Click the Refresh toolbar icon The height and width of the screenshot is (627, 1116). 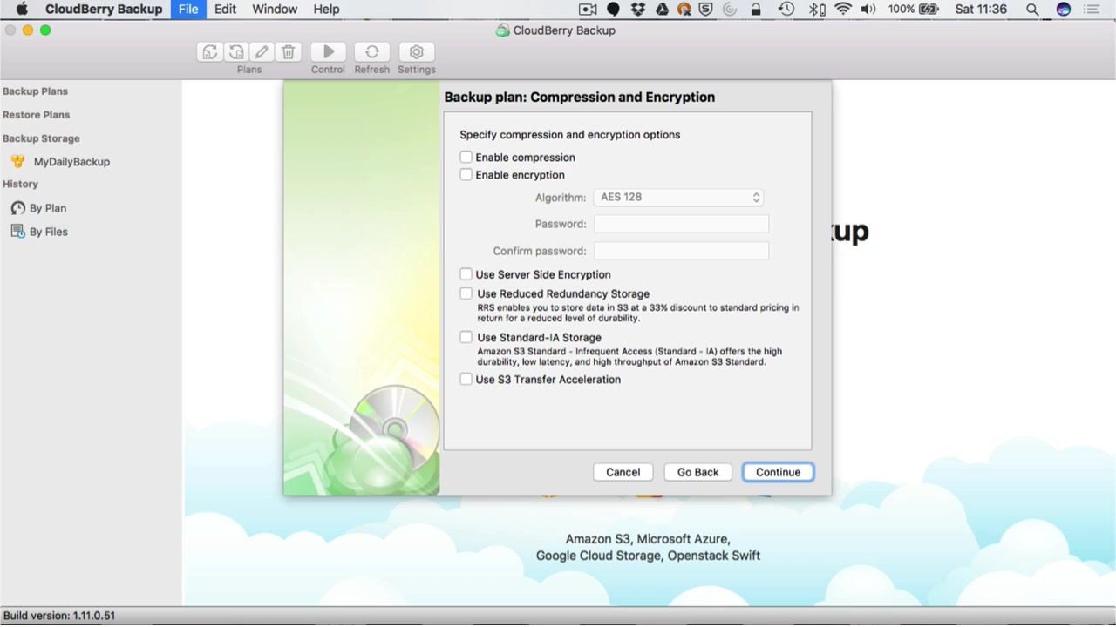372,52
